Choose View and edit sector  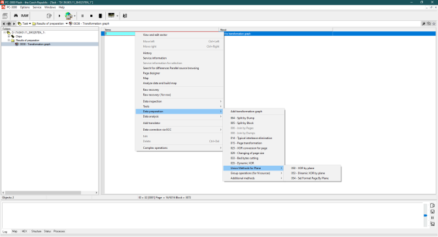point(179,35)
